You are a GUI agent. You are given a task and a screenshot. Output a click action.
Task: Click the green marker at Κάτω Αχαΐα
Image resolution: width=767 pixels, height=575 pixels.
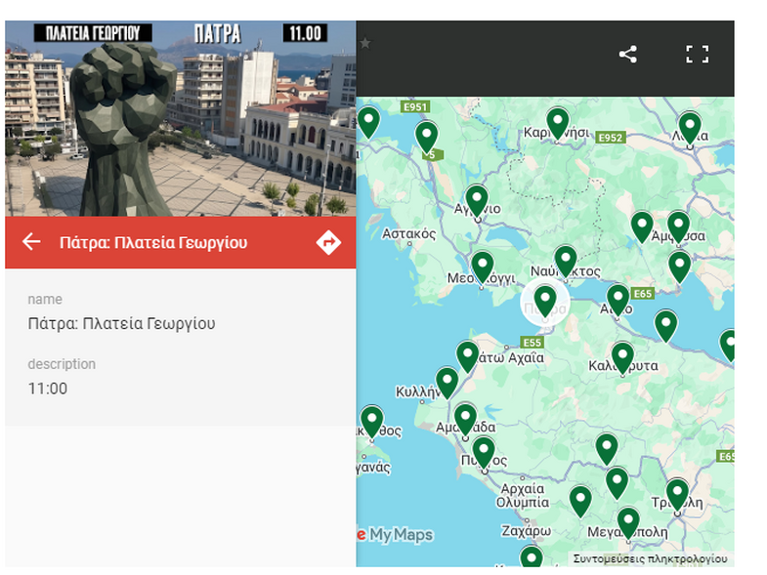(x=468, y=355)
